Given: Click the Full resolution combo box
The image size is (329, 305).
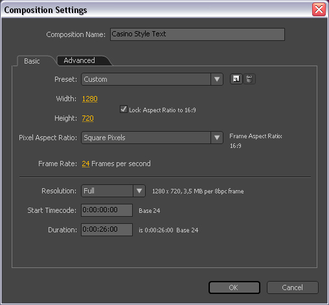Looking at the screenshot, I should [x=113, y=191].
